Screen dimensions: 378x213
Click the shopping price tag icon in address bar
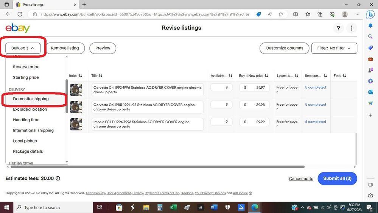[259, 14]
